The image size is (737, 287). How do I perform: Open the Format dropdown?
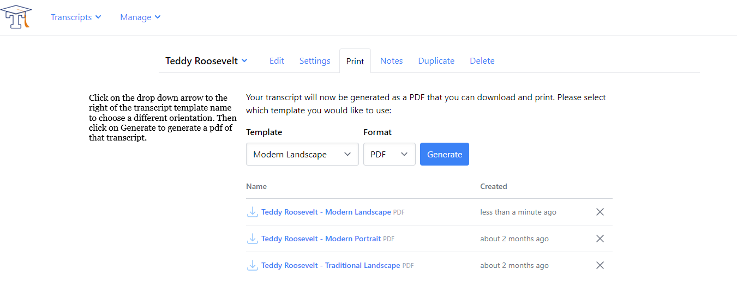pyautogui.click(x=389, y=155)
